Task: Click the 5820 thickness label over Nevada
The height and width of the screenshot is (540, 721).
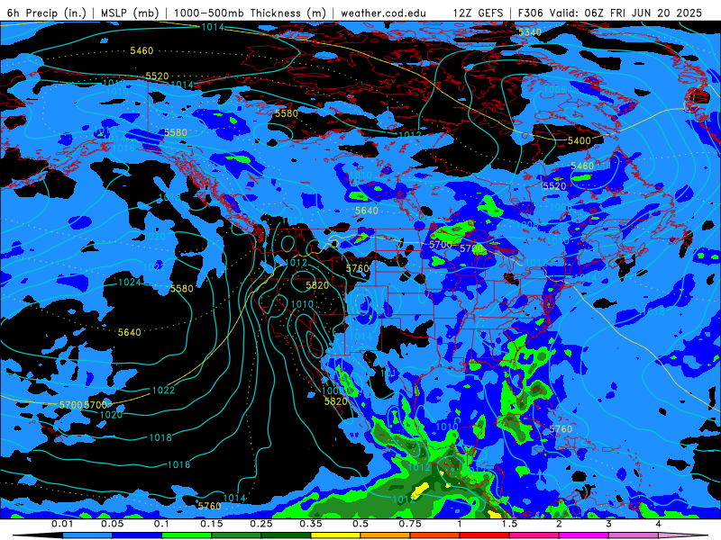Action: (318, 285)
